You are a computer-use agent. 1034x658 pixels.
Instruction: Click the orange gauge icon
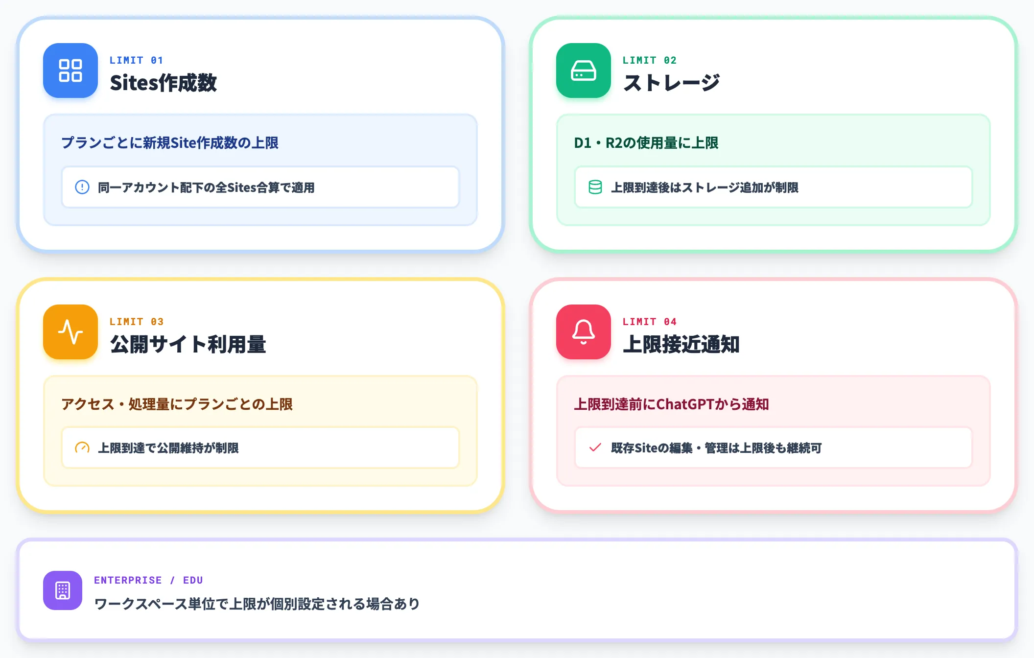(82, 447)
